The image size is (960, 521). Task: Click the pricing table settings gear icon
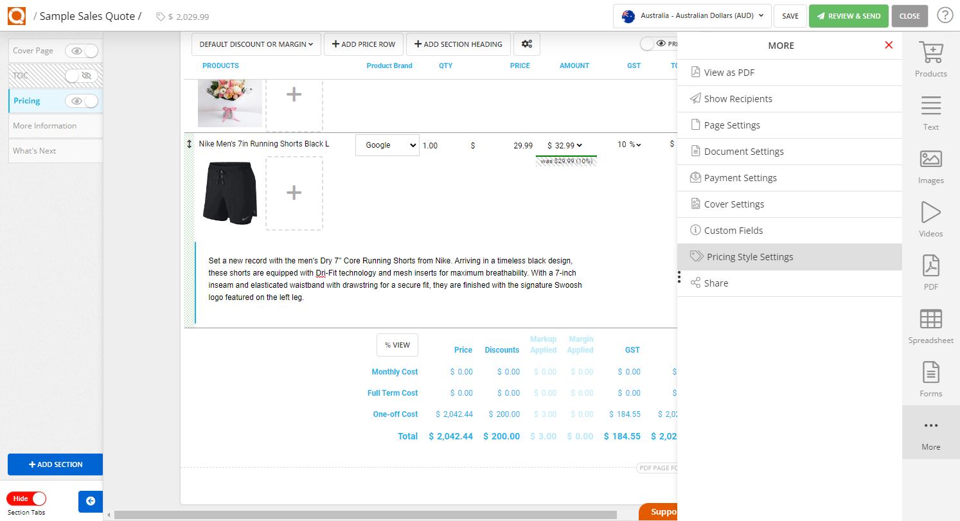[x=527, y=44]
